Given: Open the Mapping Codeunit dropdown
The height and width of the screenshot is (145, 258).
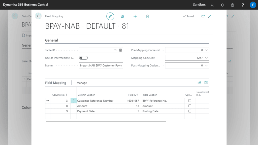Looking at the screenshot, I should [207, 58].
